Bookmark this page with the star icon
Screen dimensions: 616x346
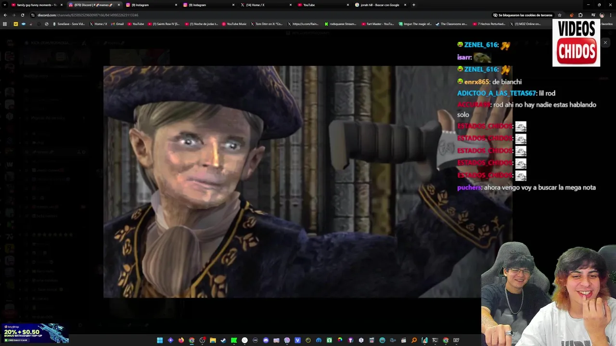[x=559, y=15]
